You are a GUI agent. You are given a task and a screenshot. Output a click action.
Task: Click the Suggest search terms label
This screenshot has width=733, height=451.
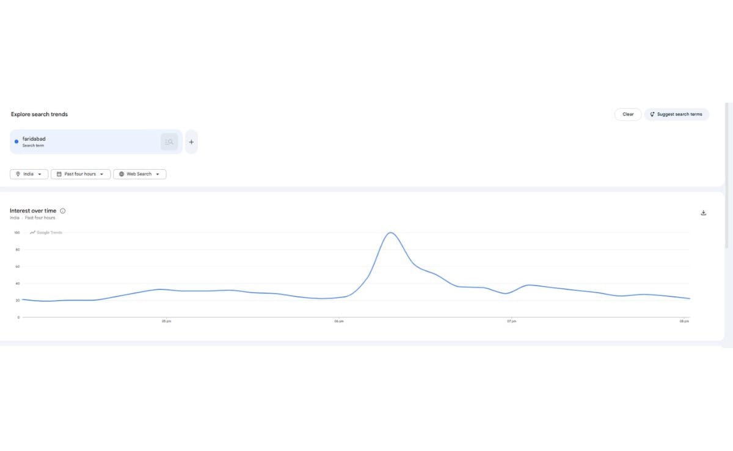click(x=679, y=114)
